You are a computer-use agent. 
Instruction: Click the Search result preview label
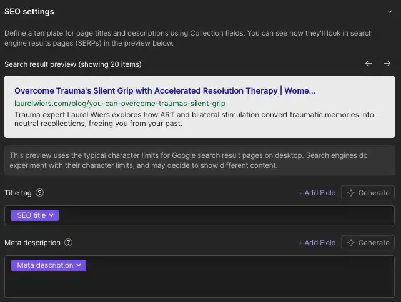[73, 64]
